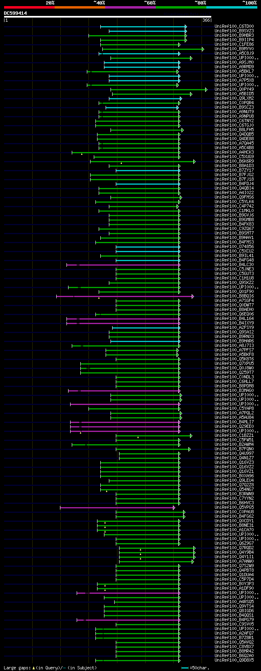Click the UniRef100_B7FQN0 label

point(234,449)
